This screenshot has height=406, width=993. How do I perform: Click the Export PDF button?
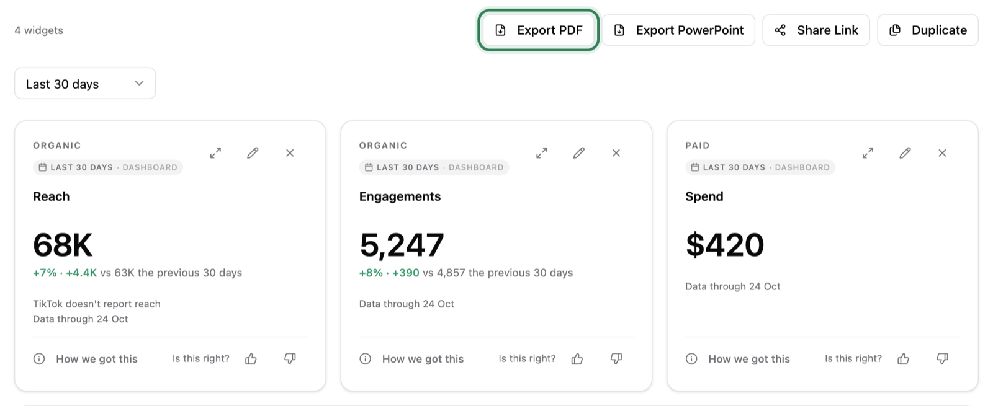click(x=538, y=30)
